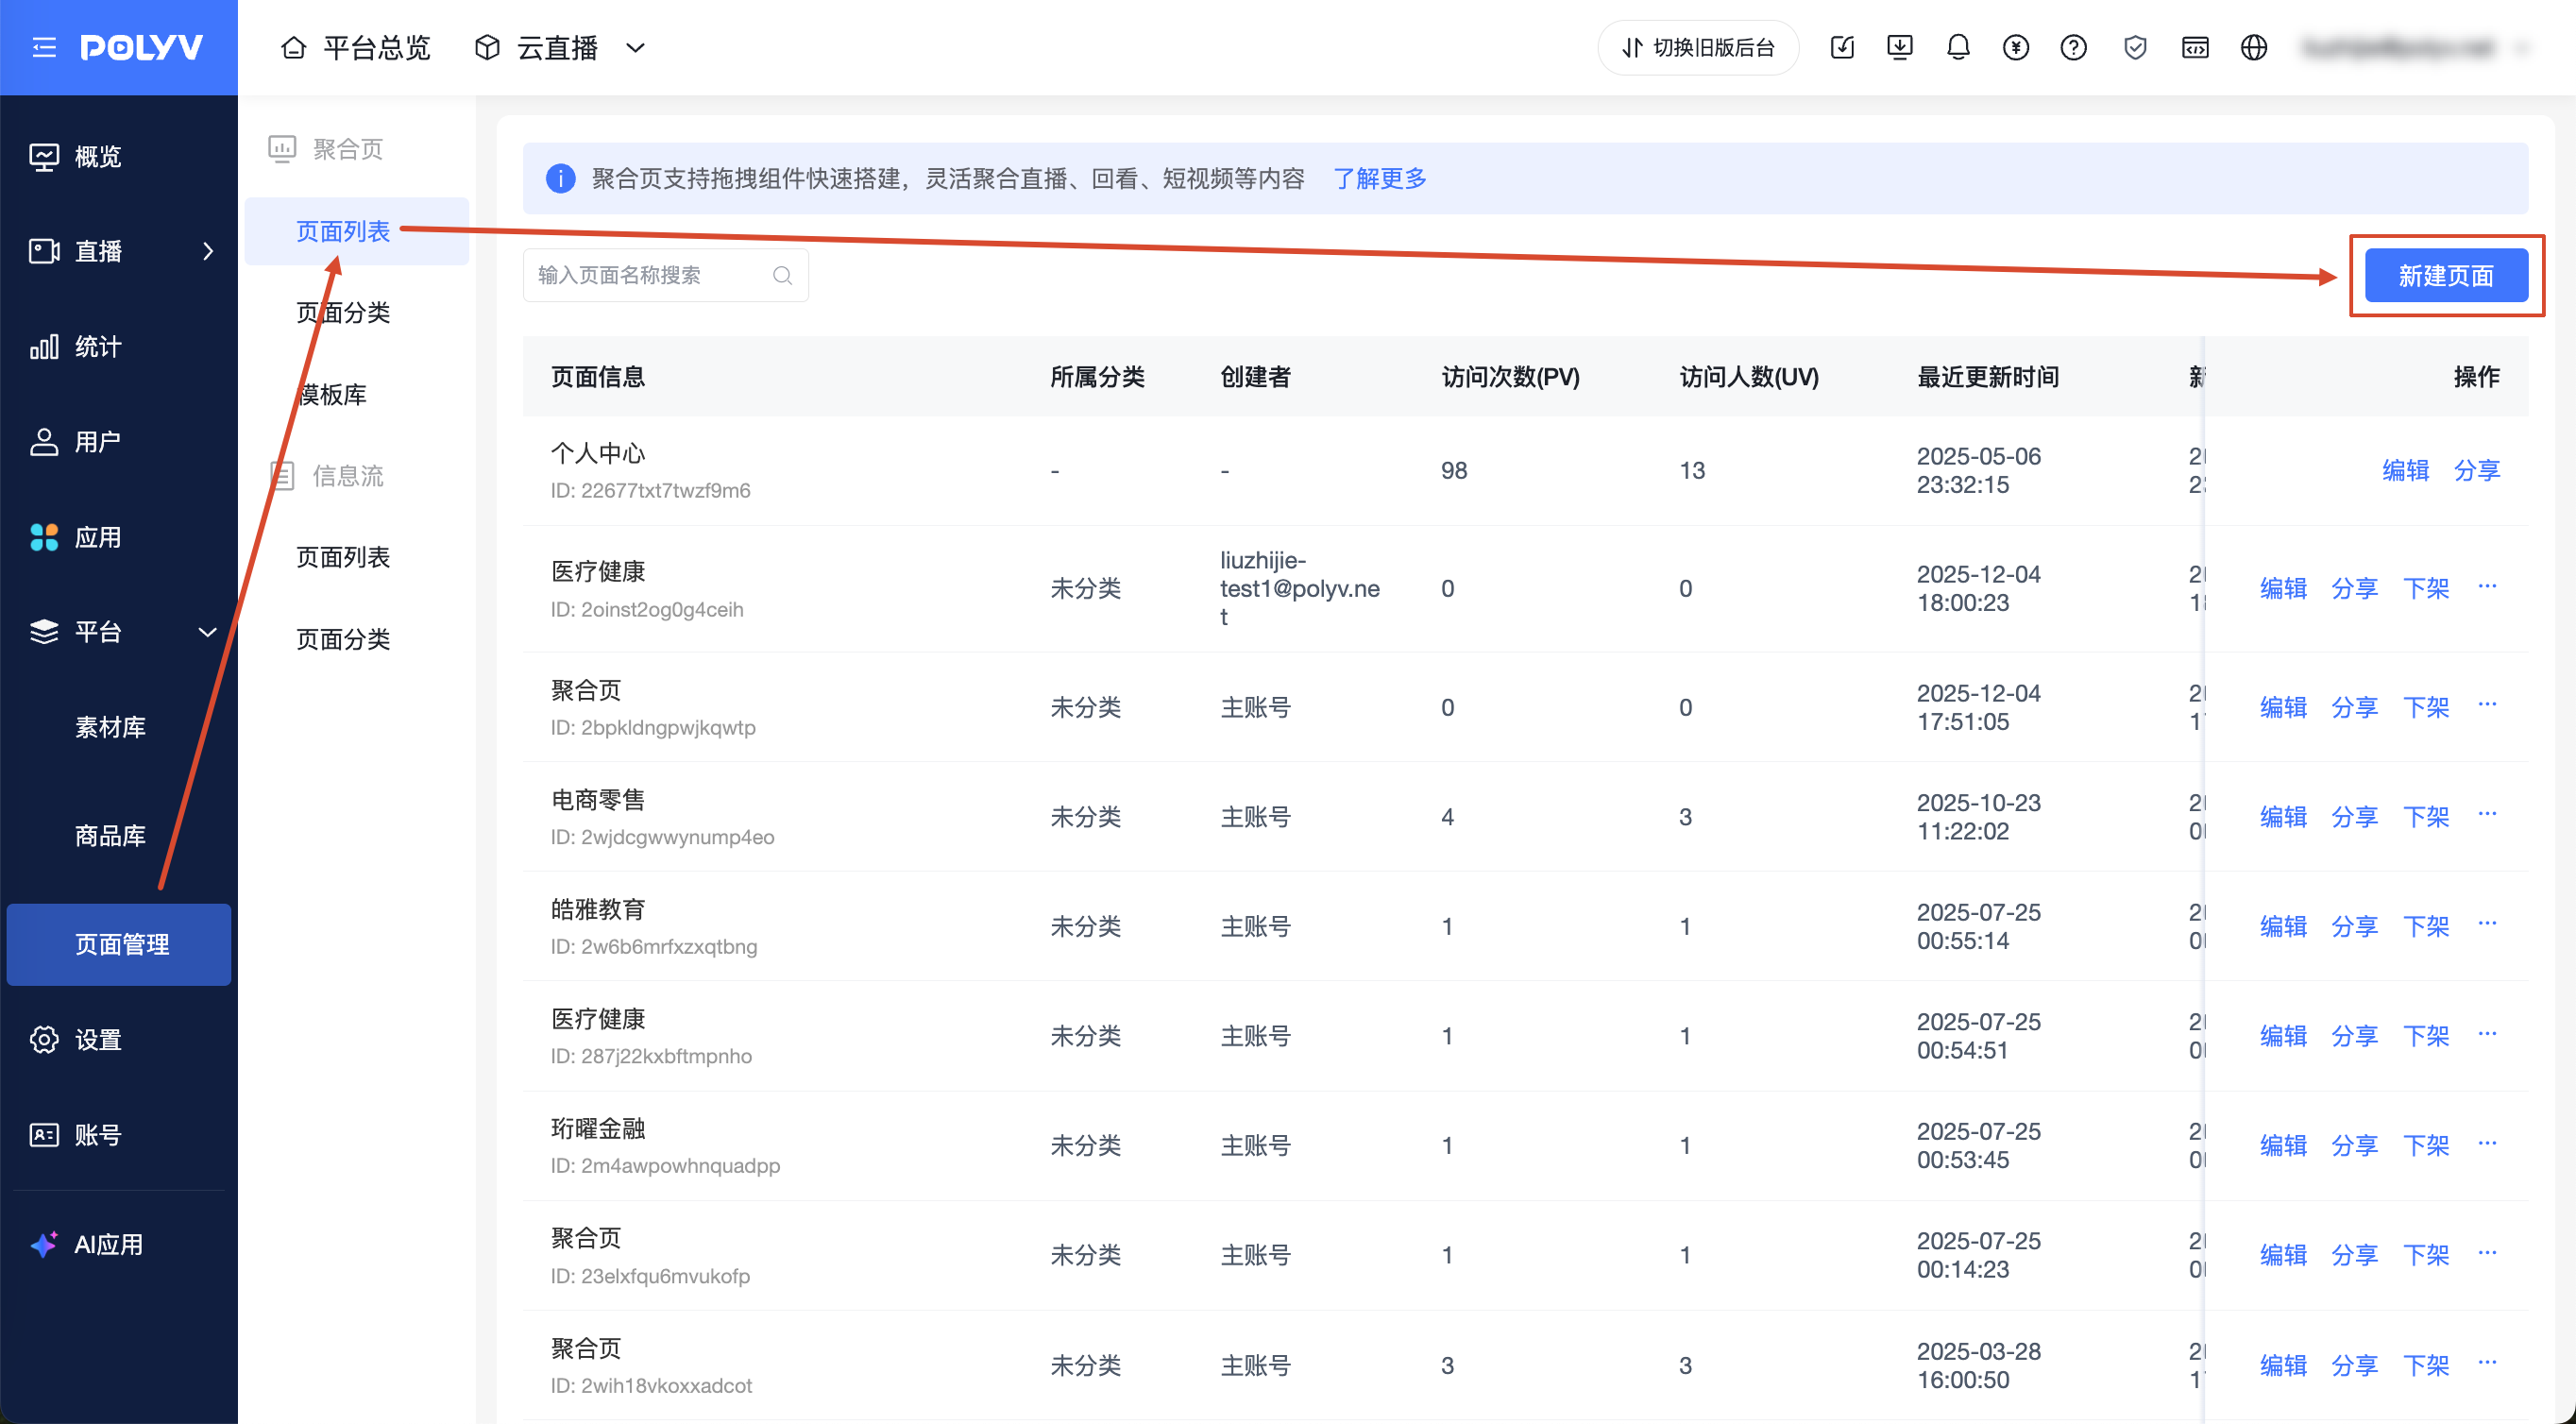Open more actions for page 287j22kxbftmpnho

click(x=2488, y=1034)
